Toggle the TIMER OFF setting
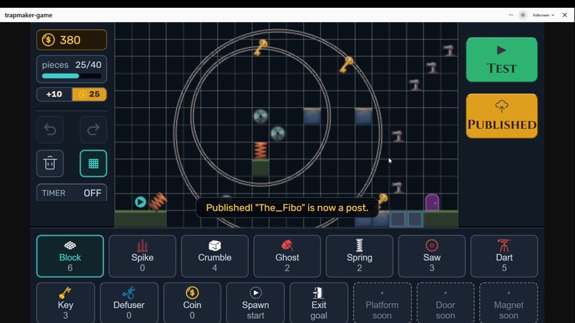The image size is (575, 323). (x=71, y=193)
